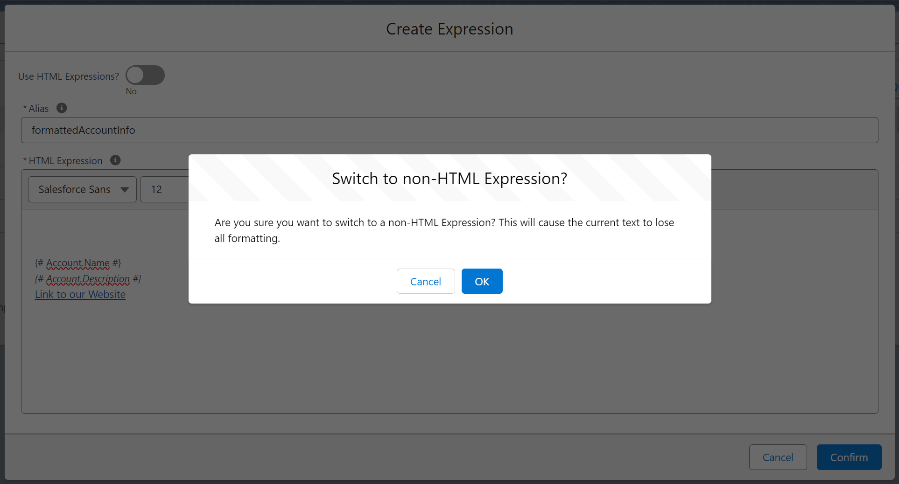Image resolution: width=899 pixels, height=484 pixels.
Task: Open the font size 12 dropdown
Action: (164, 189)
